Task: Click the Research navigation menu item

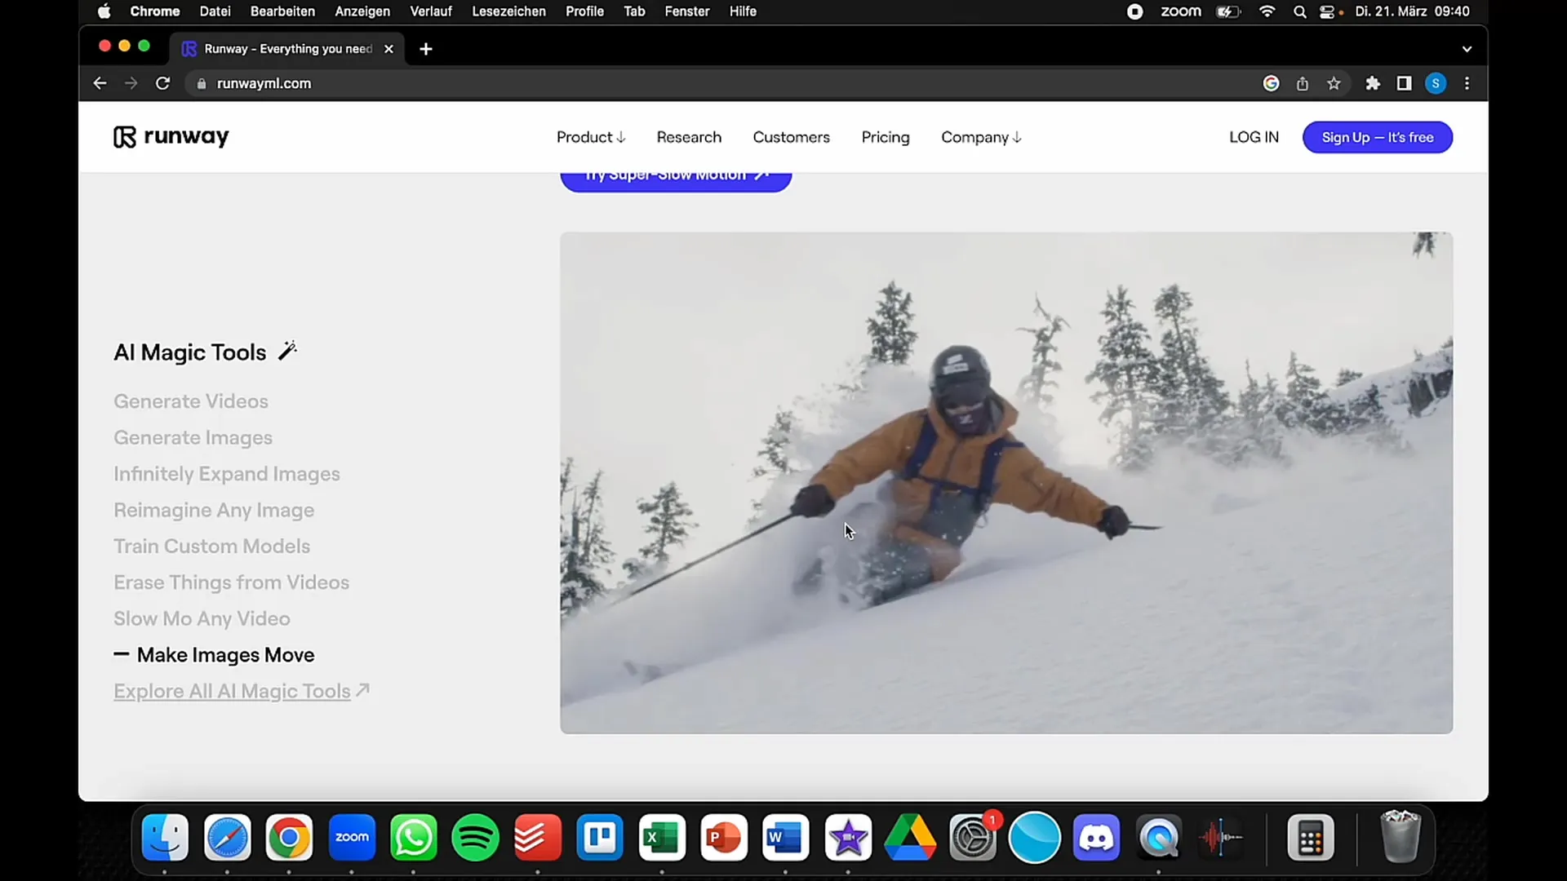Action: [x=689, y=136]
